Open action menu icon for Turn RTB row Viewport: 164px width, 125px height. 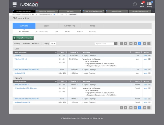point(149,56)
